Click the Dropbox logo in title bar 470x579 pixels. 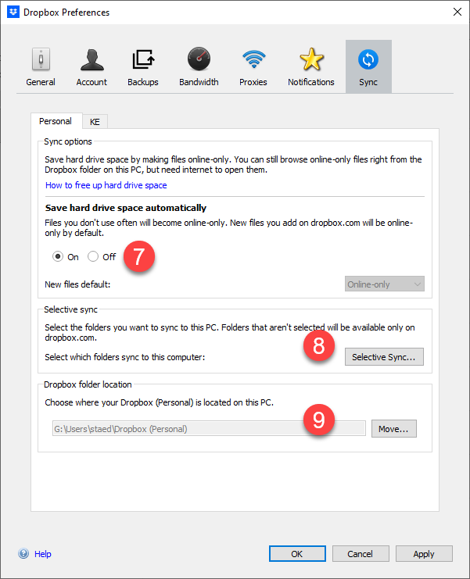[x=13, y=13]
